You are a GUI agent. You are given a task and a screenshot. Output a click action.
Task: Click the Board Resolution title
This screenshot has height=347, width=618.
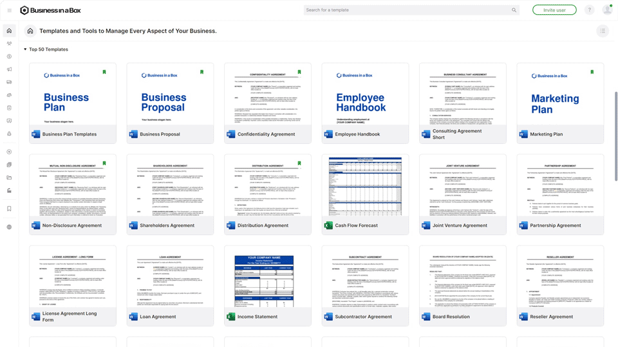pos(451,317)
